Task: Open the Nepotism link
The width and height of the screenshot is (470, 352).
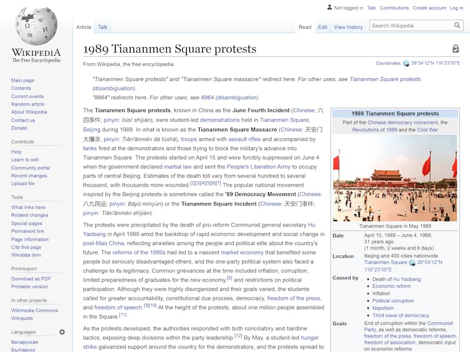Action: pos(383,308)
